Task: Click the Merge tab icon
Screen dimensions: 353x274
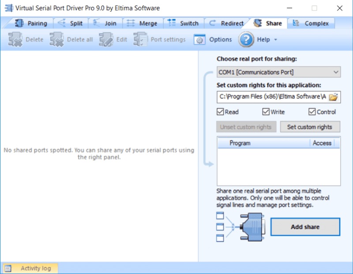Action: click(131, 23)
